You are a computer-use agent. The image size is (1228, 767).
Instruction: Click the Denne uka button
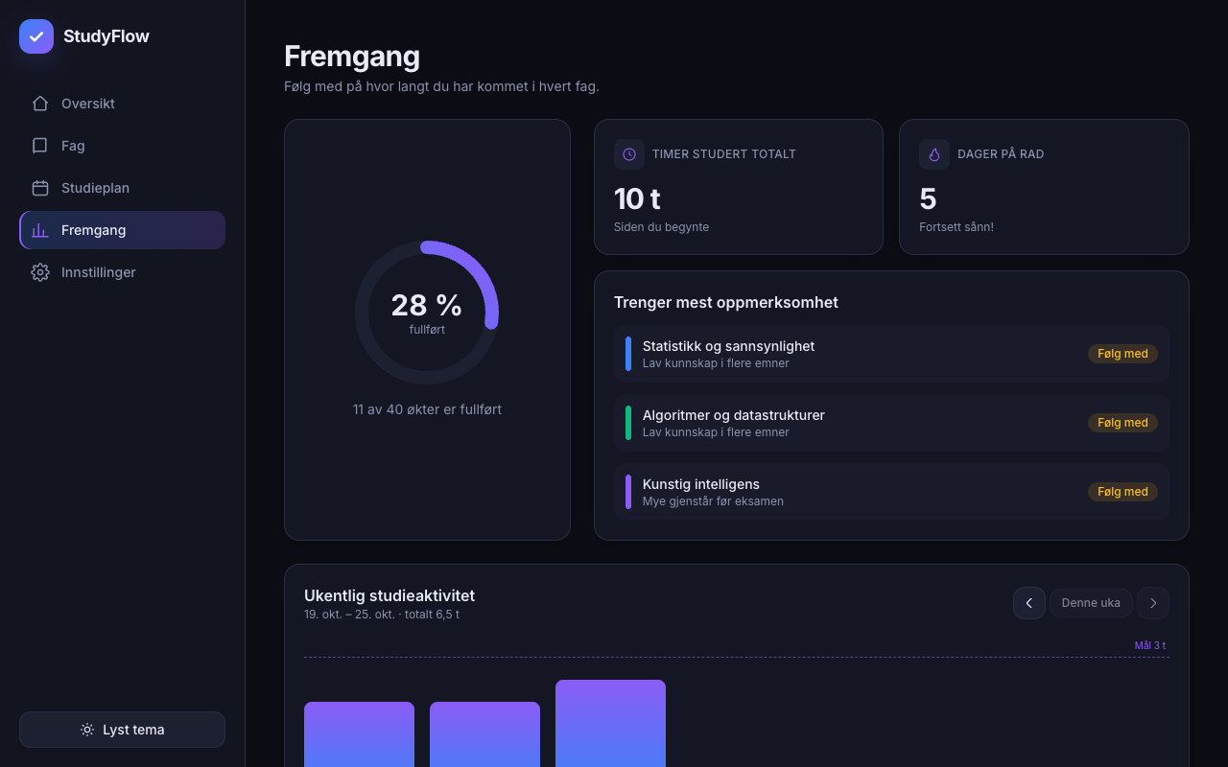coord(1092,603)
